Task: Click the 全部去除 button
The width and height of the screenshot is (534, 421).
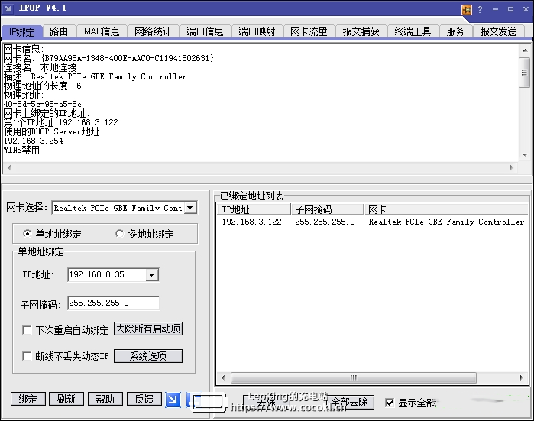Action: tap(350, 402)
